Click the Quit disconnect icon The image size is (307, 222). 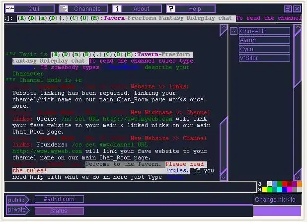pyautogui.click(x=10, y=8)
